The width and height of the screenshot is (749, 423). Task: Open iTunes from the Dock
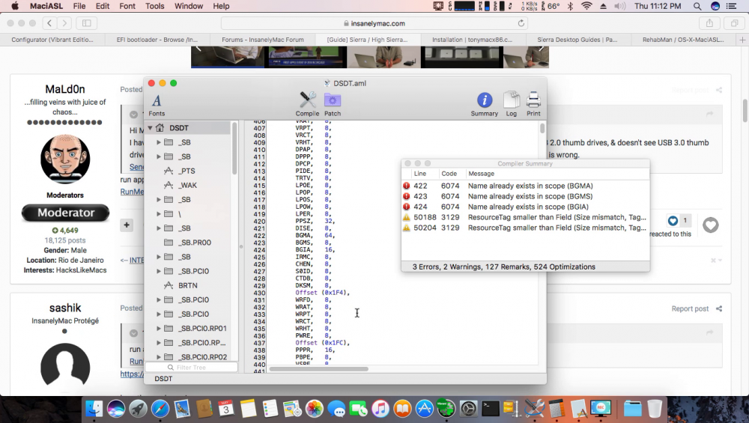coord(380,409)
